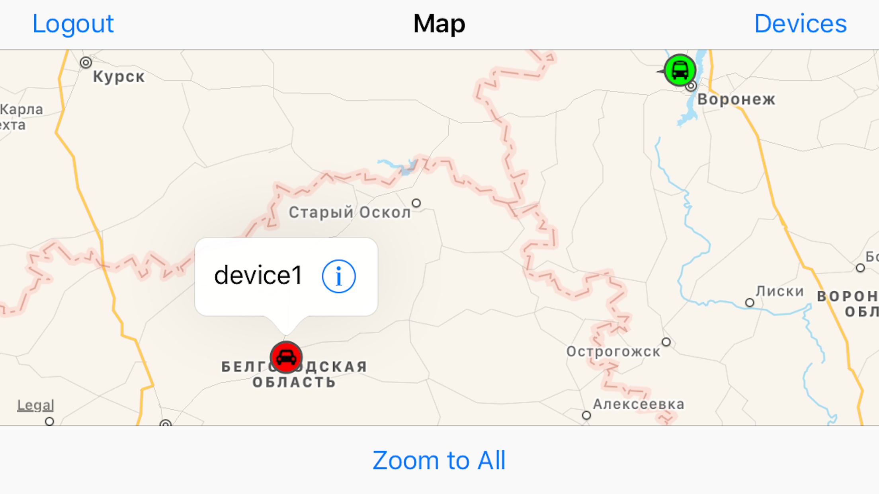Image resolution: width=879 pixels, height=494 pixels.
Task: Click the Старый Оскол city dot
Action: coord(416,203)
